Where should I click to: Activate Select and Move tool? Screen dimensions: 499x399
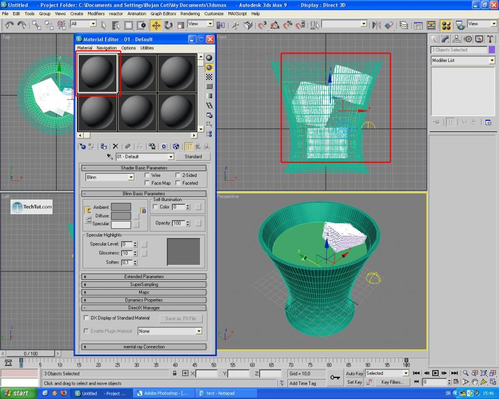tap(156, 25)
